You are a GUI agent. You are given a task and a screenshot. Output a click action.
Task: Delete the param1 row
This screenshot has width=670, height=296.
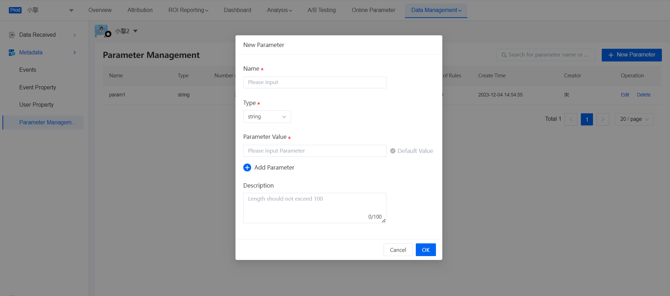tap(643, 95)
